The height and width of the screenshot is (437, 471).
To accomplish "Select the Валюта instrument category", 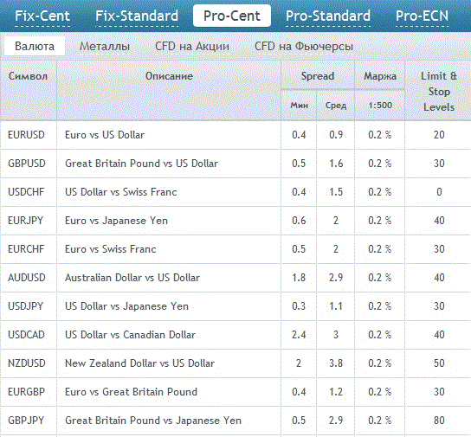I will [35, 46].
